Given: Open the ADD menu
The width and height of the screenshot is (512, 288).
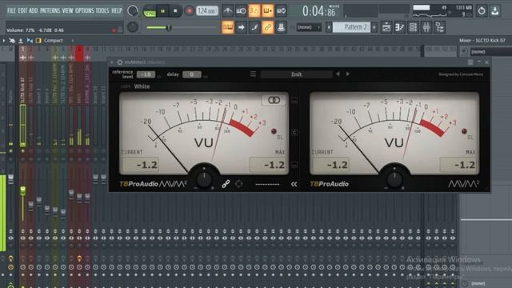Looking at the screenshot, I should [34, 10].
